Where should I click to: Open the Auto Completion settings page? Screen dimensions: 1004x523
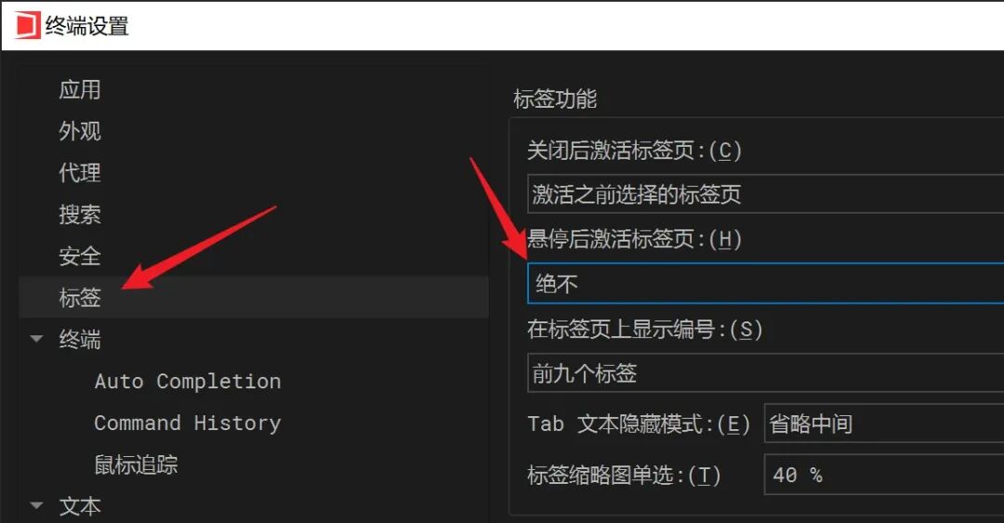pyautogui.click(x=188, y=381)
